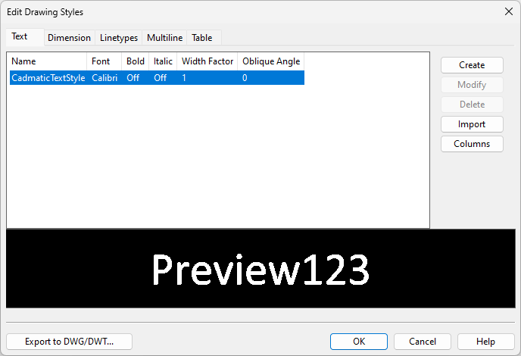Click the Width Factor column header
Viewport: 521px width, 356px height.
click(207, 61)
